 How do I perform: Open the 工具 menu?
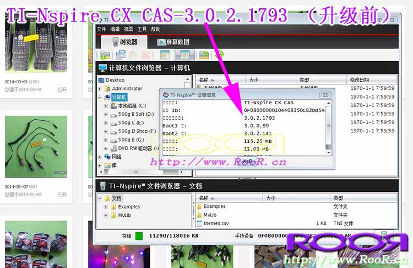click(x=142, y=29)
